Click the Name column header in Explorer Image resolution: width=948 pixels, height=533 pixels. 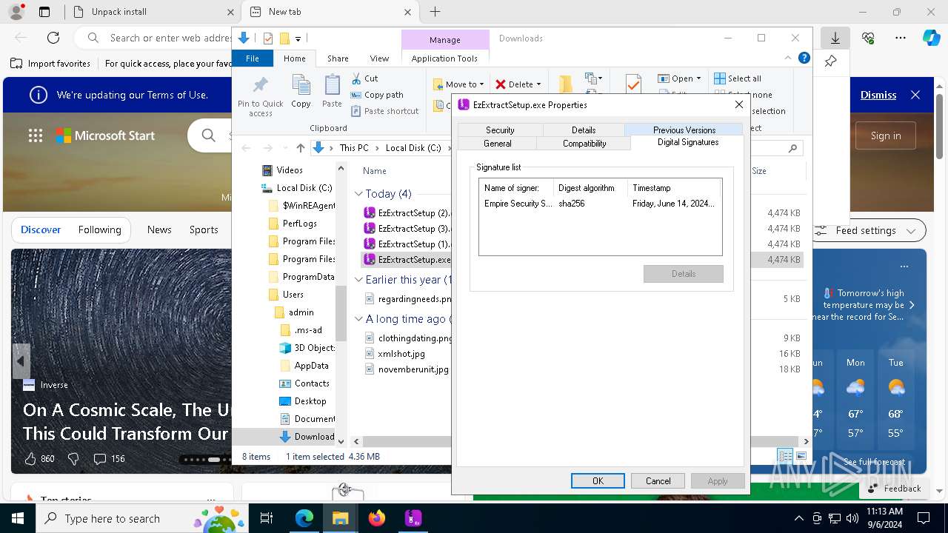374,171
